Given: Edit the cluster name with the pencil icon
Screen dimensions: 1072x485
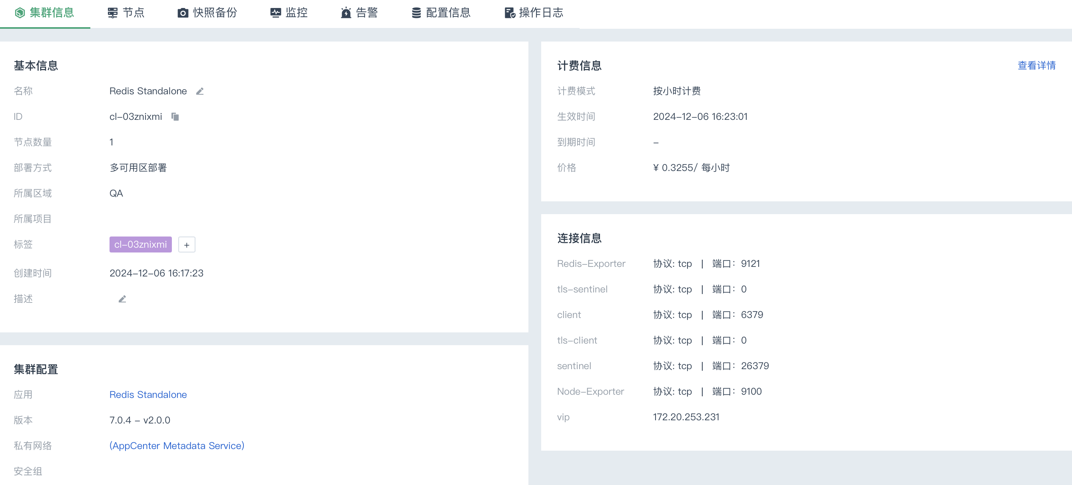Looking at the screenshot, I should tap(200, 91).
